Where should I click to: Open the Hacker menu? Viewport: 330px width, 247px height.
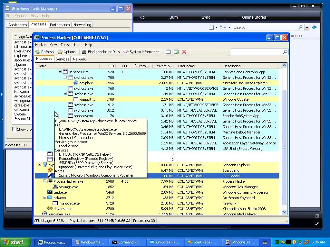[40, 45]
